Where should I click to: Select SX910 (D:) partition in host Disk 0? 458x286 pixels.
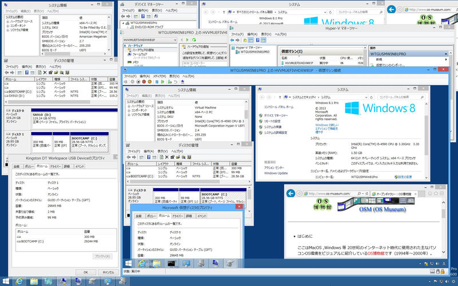click(74, 118)
